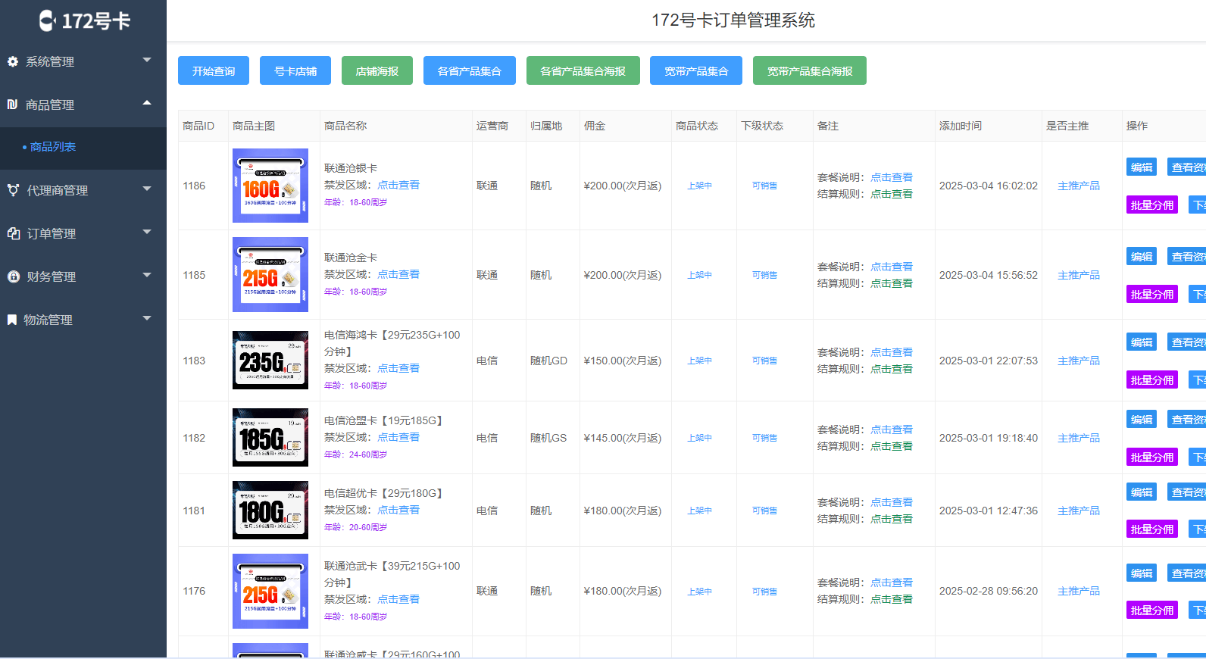Screen dimensions: 1206x659
Task: View 套餐说明 link in row 1186
Action: click(x=892, y=177)
